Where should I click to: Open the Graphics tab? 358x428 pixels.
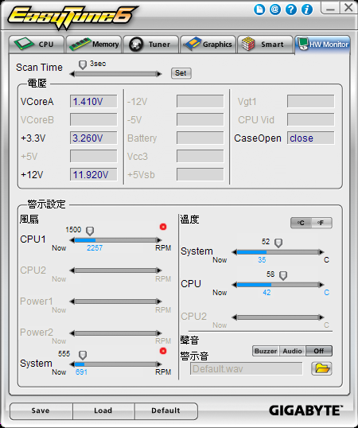[208, 45]
